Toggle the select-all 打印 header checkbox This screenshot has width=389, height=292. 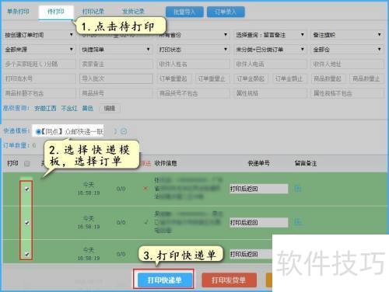click(x=27, y=163)
